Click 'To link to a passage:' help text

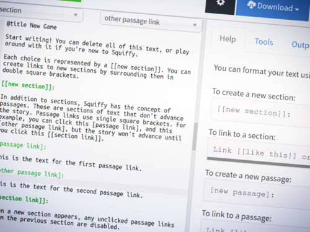(237, 216)
